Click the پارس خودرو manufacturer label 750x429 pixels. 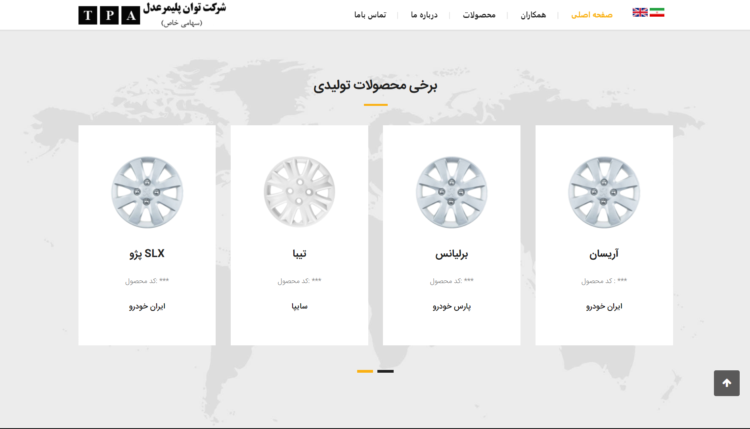pos(452,306)
